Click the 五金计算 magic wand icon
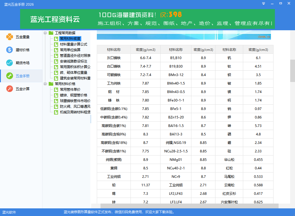The height and width of the screenshot is (216, 295). tap(10, 89)
